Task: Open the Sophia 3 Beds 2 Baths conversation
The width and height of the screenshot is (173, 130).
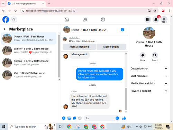Action: coord(29,63)
